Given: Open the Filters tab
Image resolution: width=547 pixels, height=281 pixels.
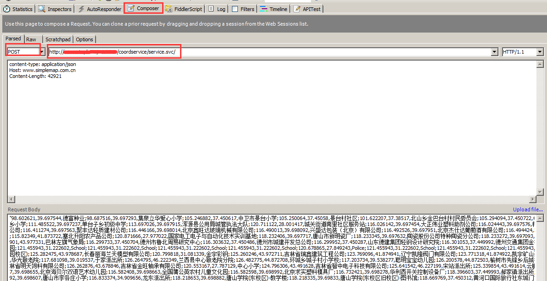Looking at the screenshot, I should click(243, 9).
